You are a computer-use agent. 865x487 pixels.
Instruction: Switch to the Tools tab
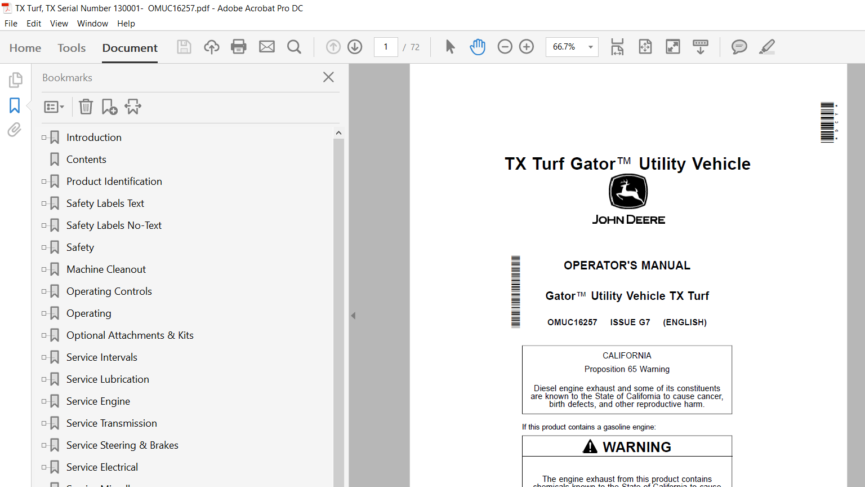(x=72, y=48)
